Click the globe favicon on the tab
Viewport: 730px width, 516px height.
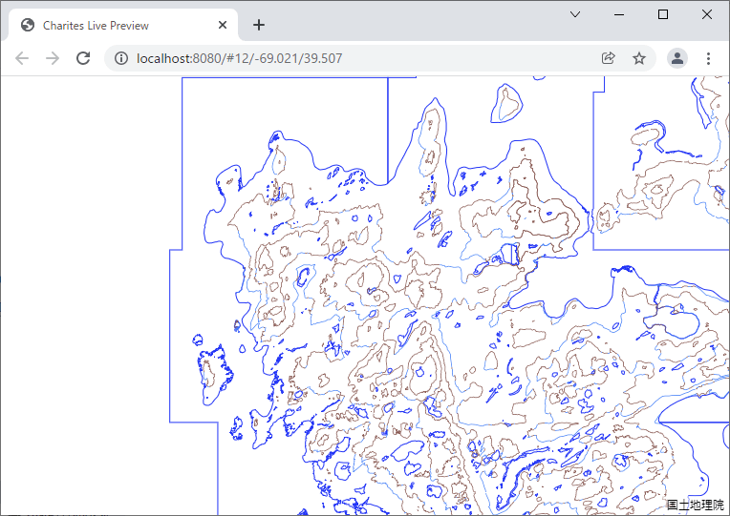(28, 25)
